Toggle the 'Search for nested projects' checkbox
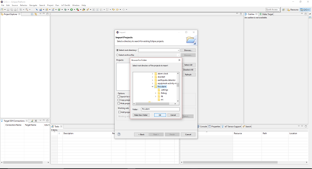This screenshot has height=169, width=312. coord(118,97)
